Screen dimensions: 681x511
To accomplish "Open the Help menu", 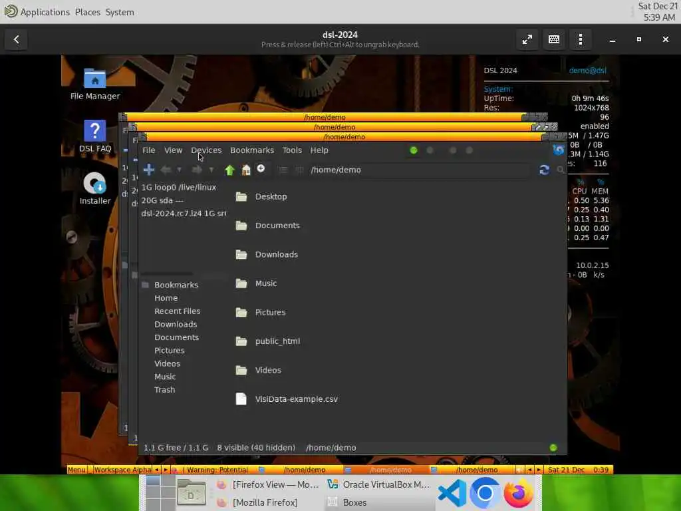I will pyautogui.click(x=319, y=150).
